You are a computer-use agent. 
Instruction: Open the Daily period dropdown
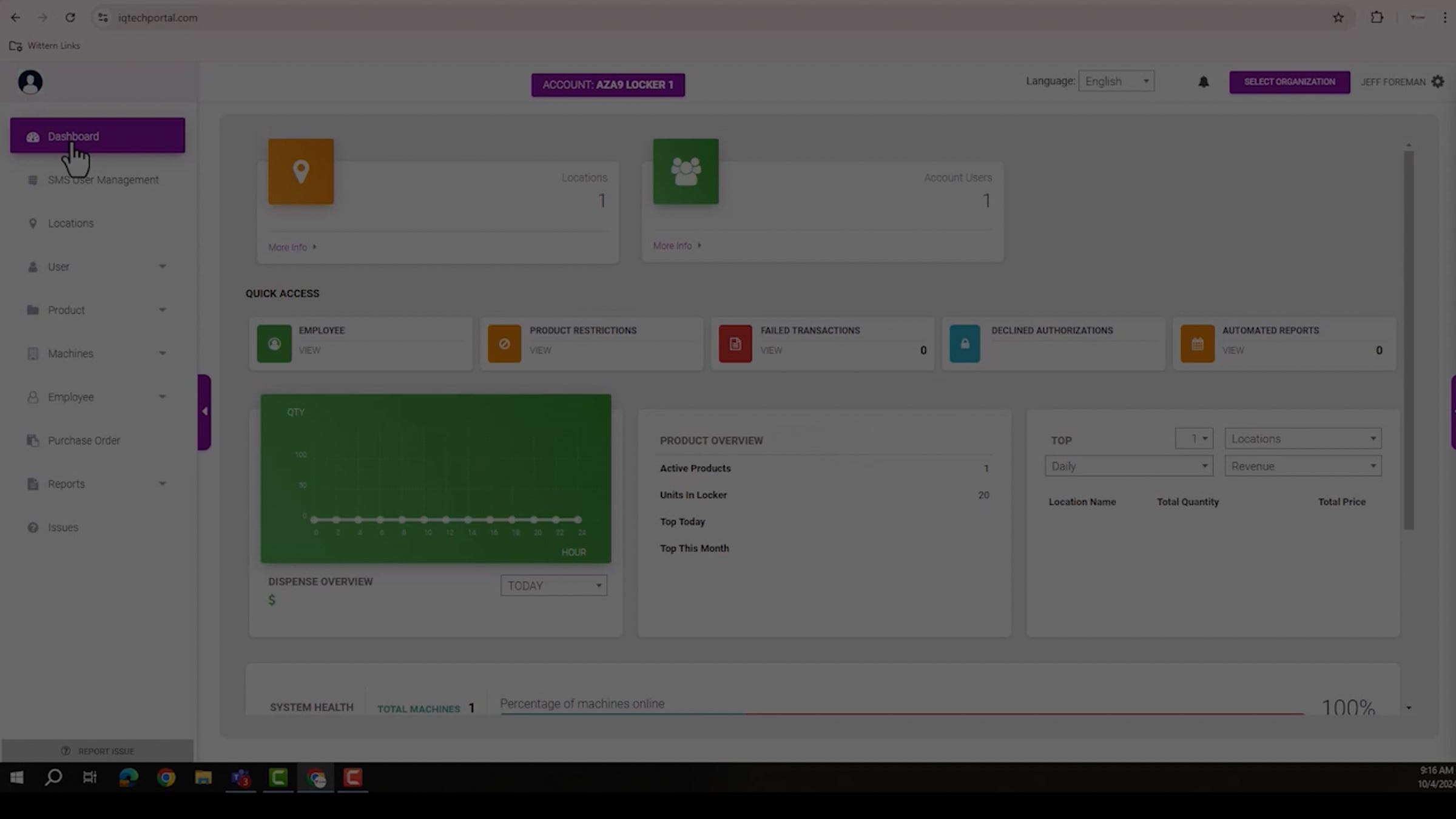coord(1129,466)
